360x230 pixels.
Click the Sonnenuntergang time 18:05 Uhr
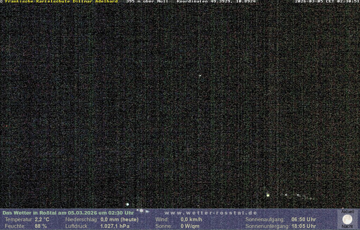coord(303,226)
